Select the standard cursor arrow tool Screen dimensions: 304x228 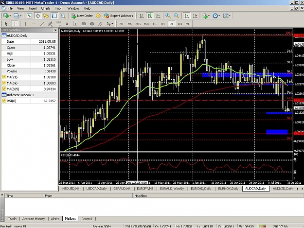point(6,24)
